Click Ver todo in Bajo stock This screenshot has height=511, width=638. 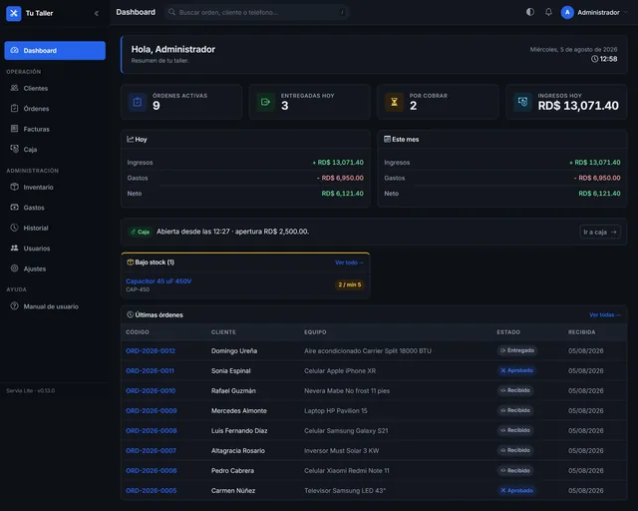tap(349, 262)
